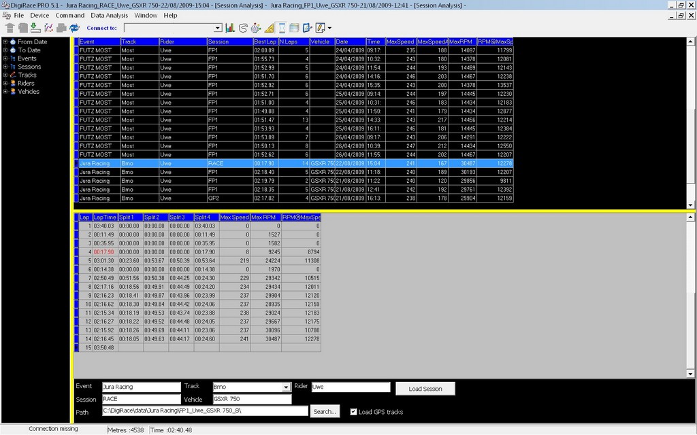Open the Command menu
This screenshot has width=697, height=435.
[x=70, y=15]
